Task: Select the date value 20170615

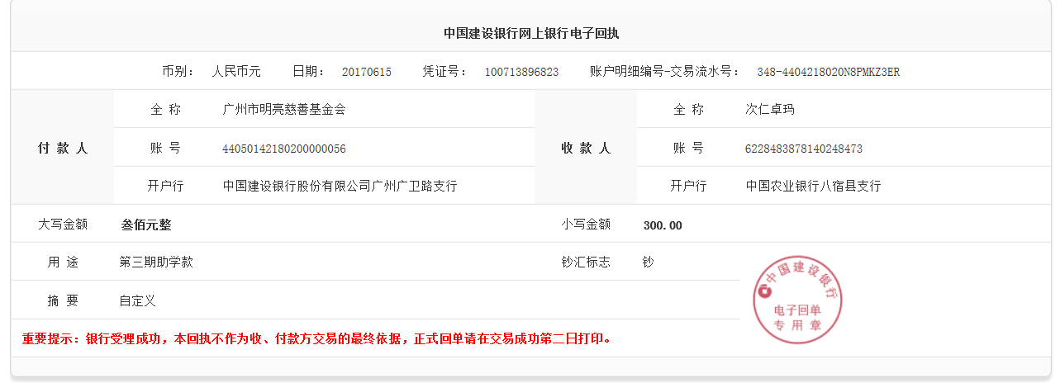Action: click(x=367, y=72)
